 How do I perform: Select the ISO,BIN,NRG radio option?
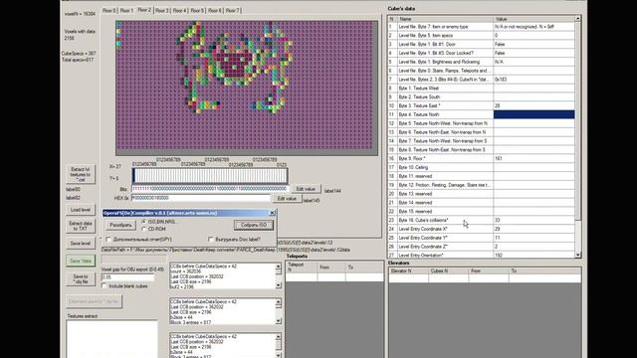coord(143,222)
